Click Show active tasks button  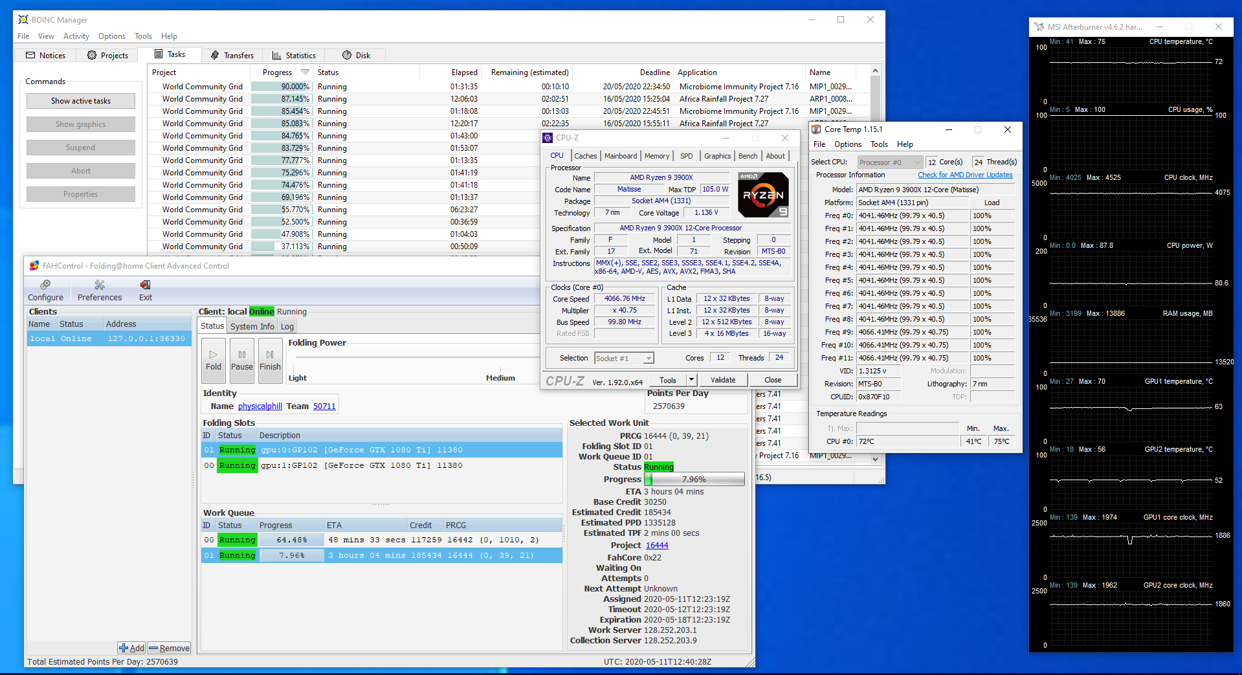[x=81, y=101]
